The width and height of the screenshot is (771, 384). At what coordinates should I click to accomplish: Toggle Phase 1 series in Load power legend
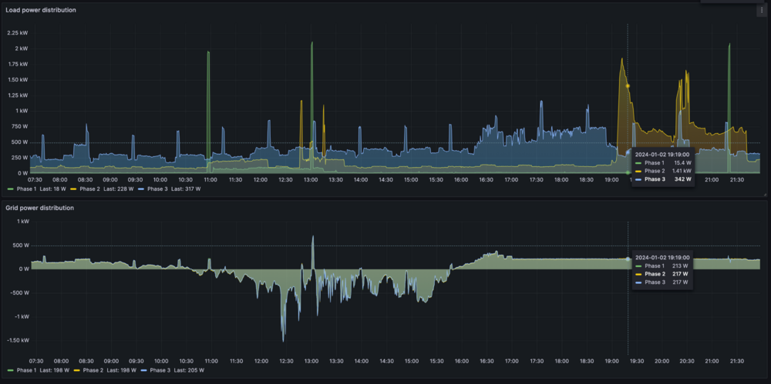(x=29, y=189)
